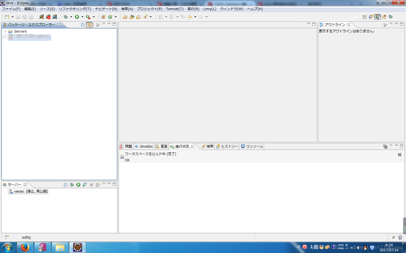Switch to the 問題 tab
Image resolution: width=406 pixels, height=253 pixels.
pos(126,146)
